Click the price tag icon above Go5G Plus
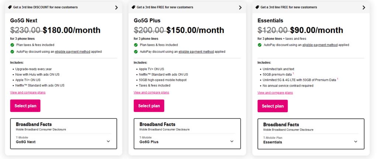This screenshot has height=159, width=378. (x=133, y=7)
